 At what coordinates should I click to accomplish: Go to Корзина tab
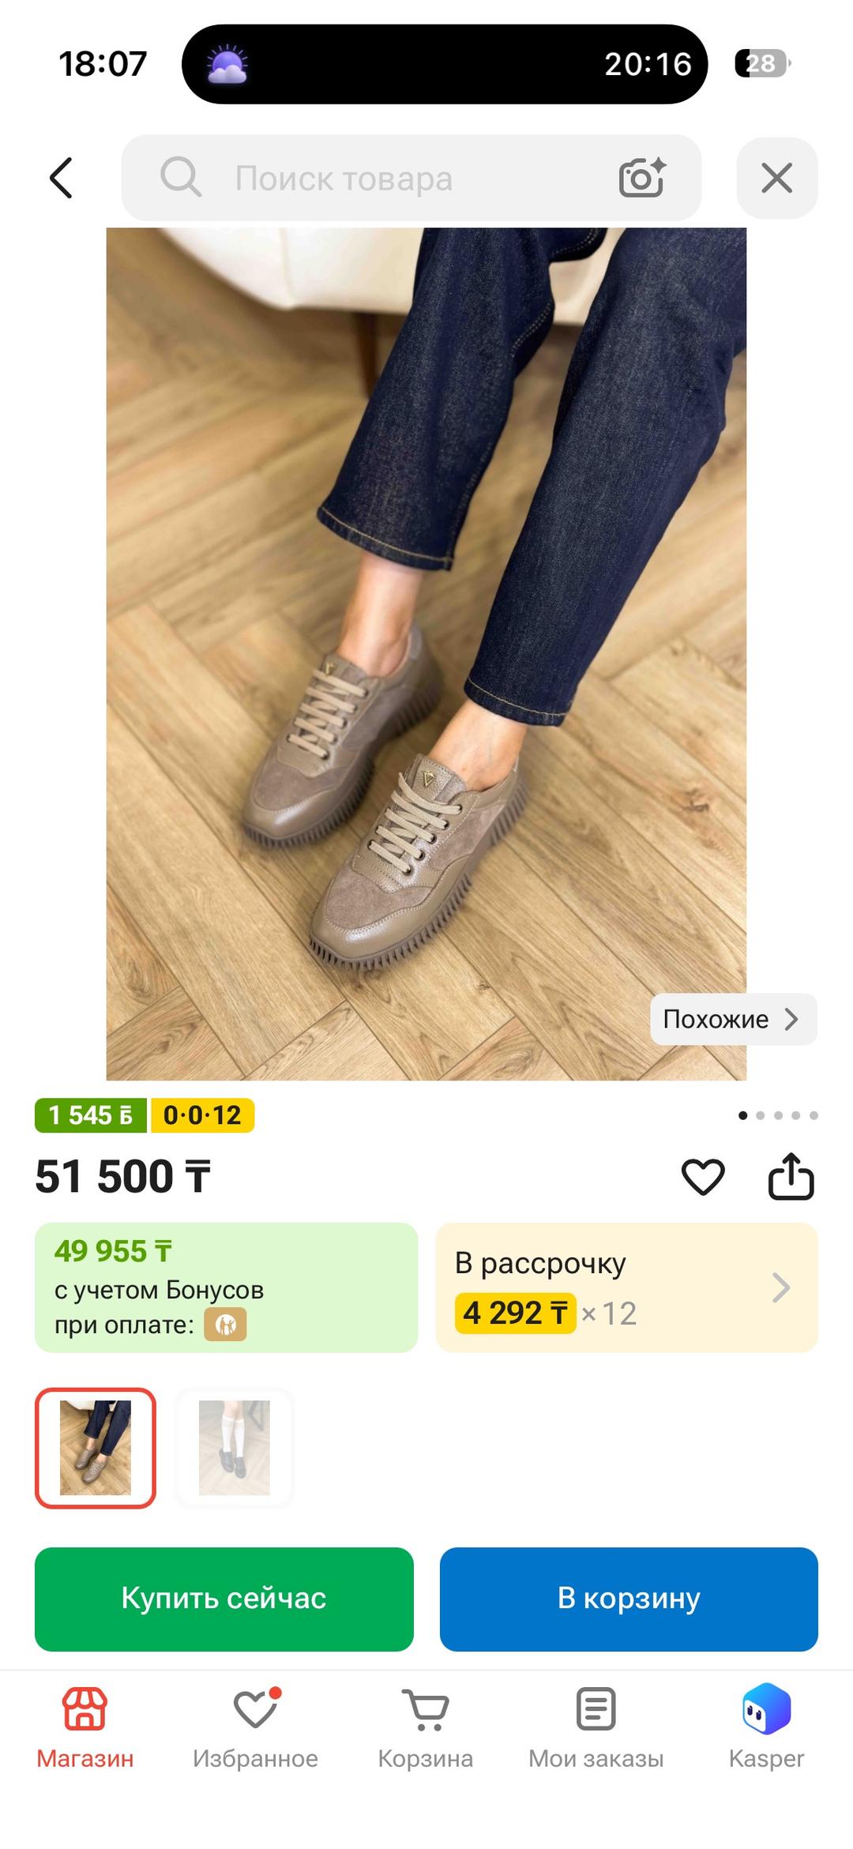click(x=426, y=1727)
